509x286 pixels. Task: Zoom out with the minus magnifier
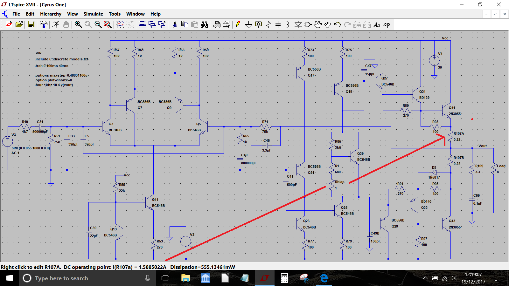tap(98, 24)
